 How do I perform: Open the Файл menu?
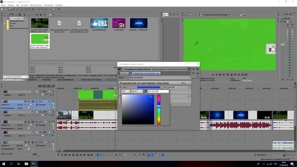(3, 5)
